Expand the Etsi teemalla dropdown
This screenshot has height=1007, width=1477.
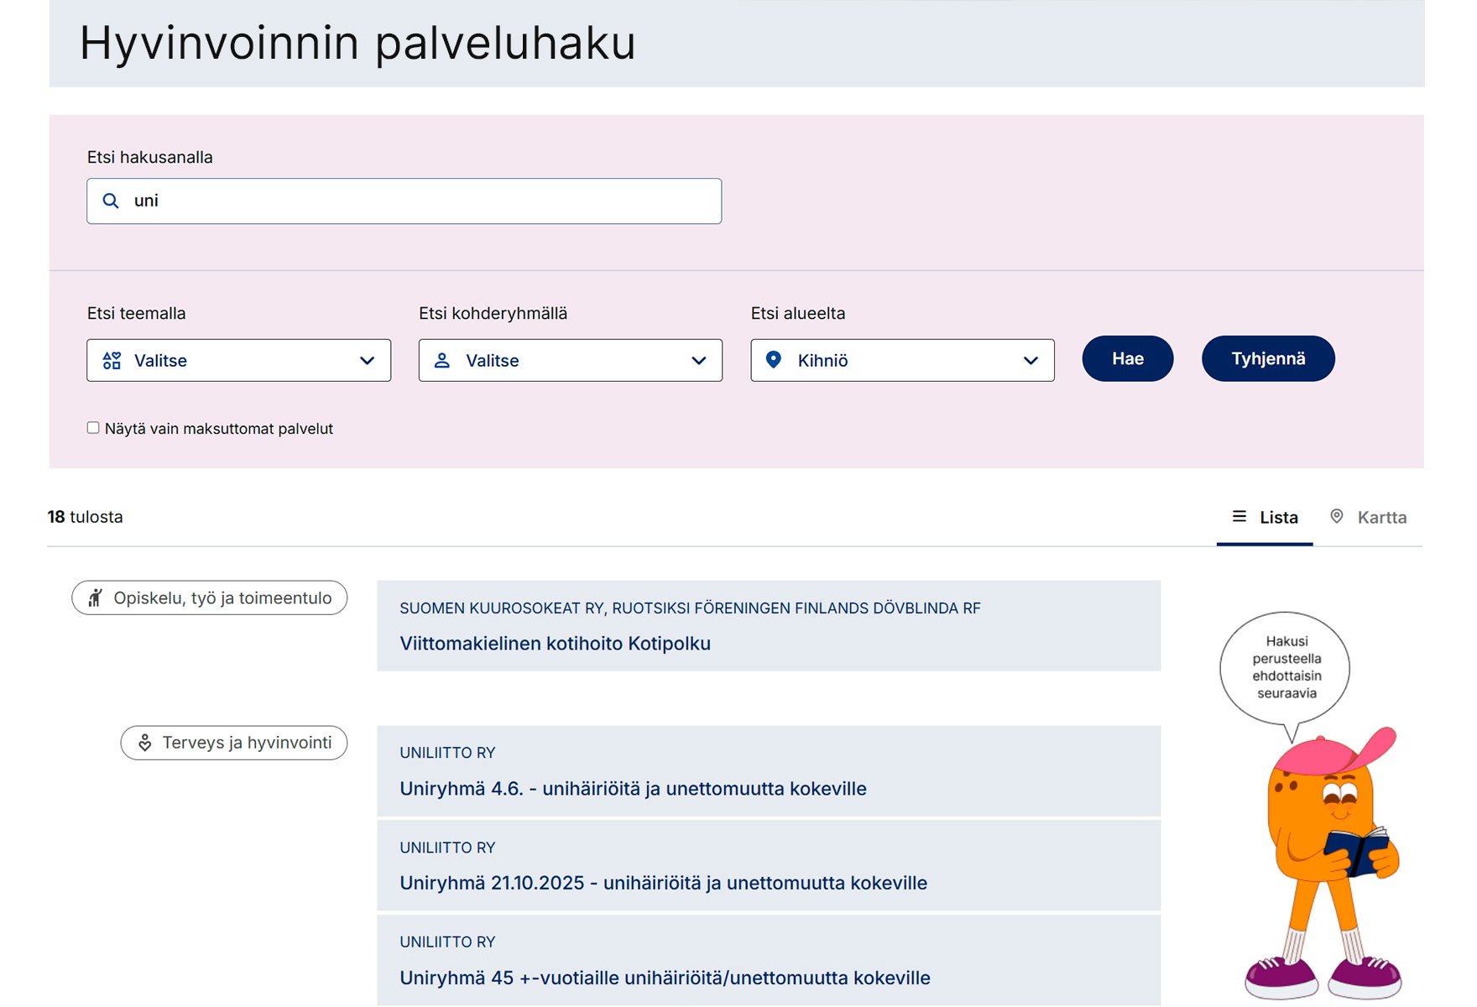(x=238, y=361)
